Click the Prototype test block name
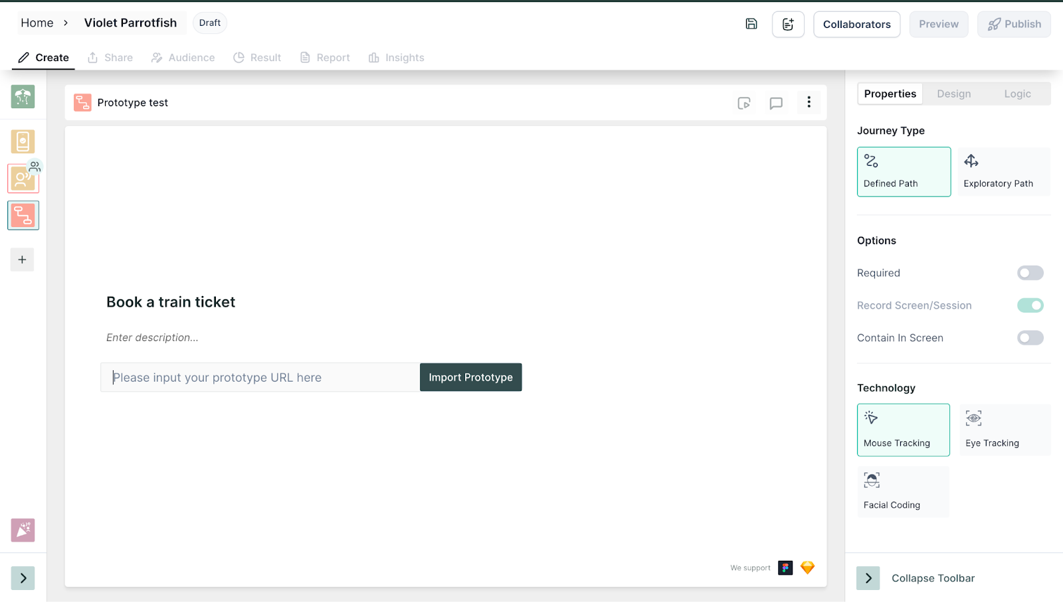Screen dimensions: 1063x602 132,102
